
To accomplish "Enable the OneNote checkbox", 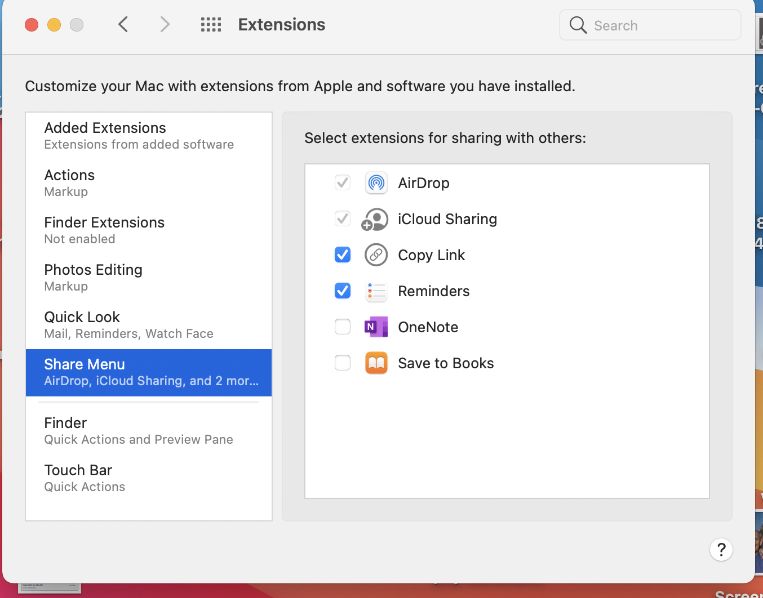I will coord(343,327).
